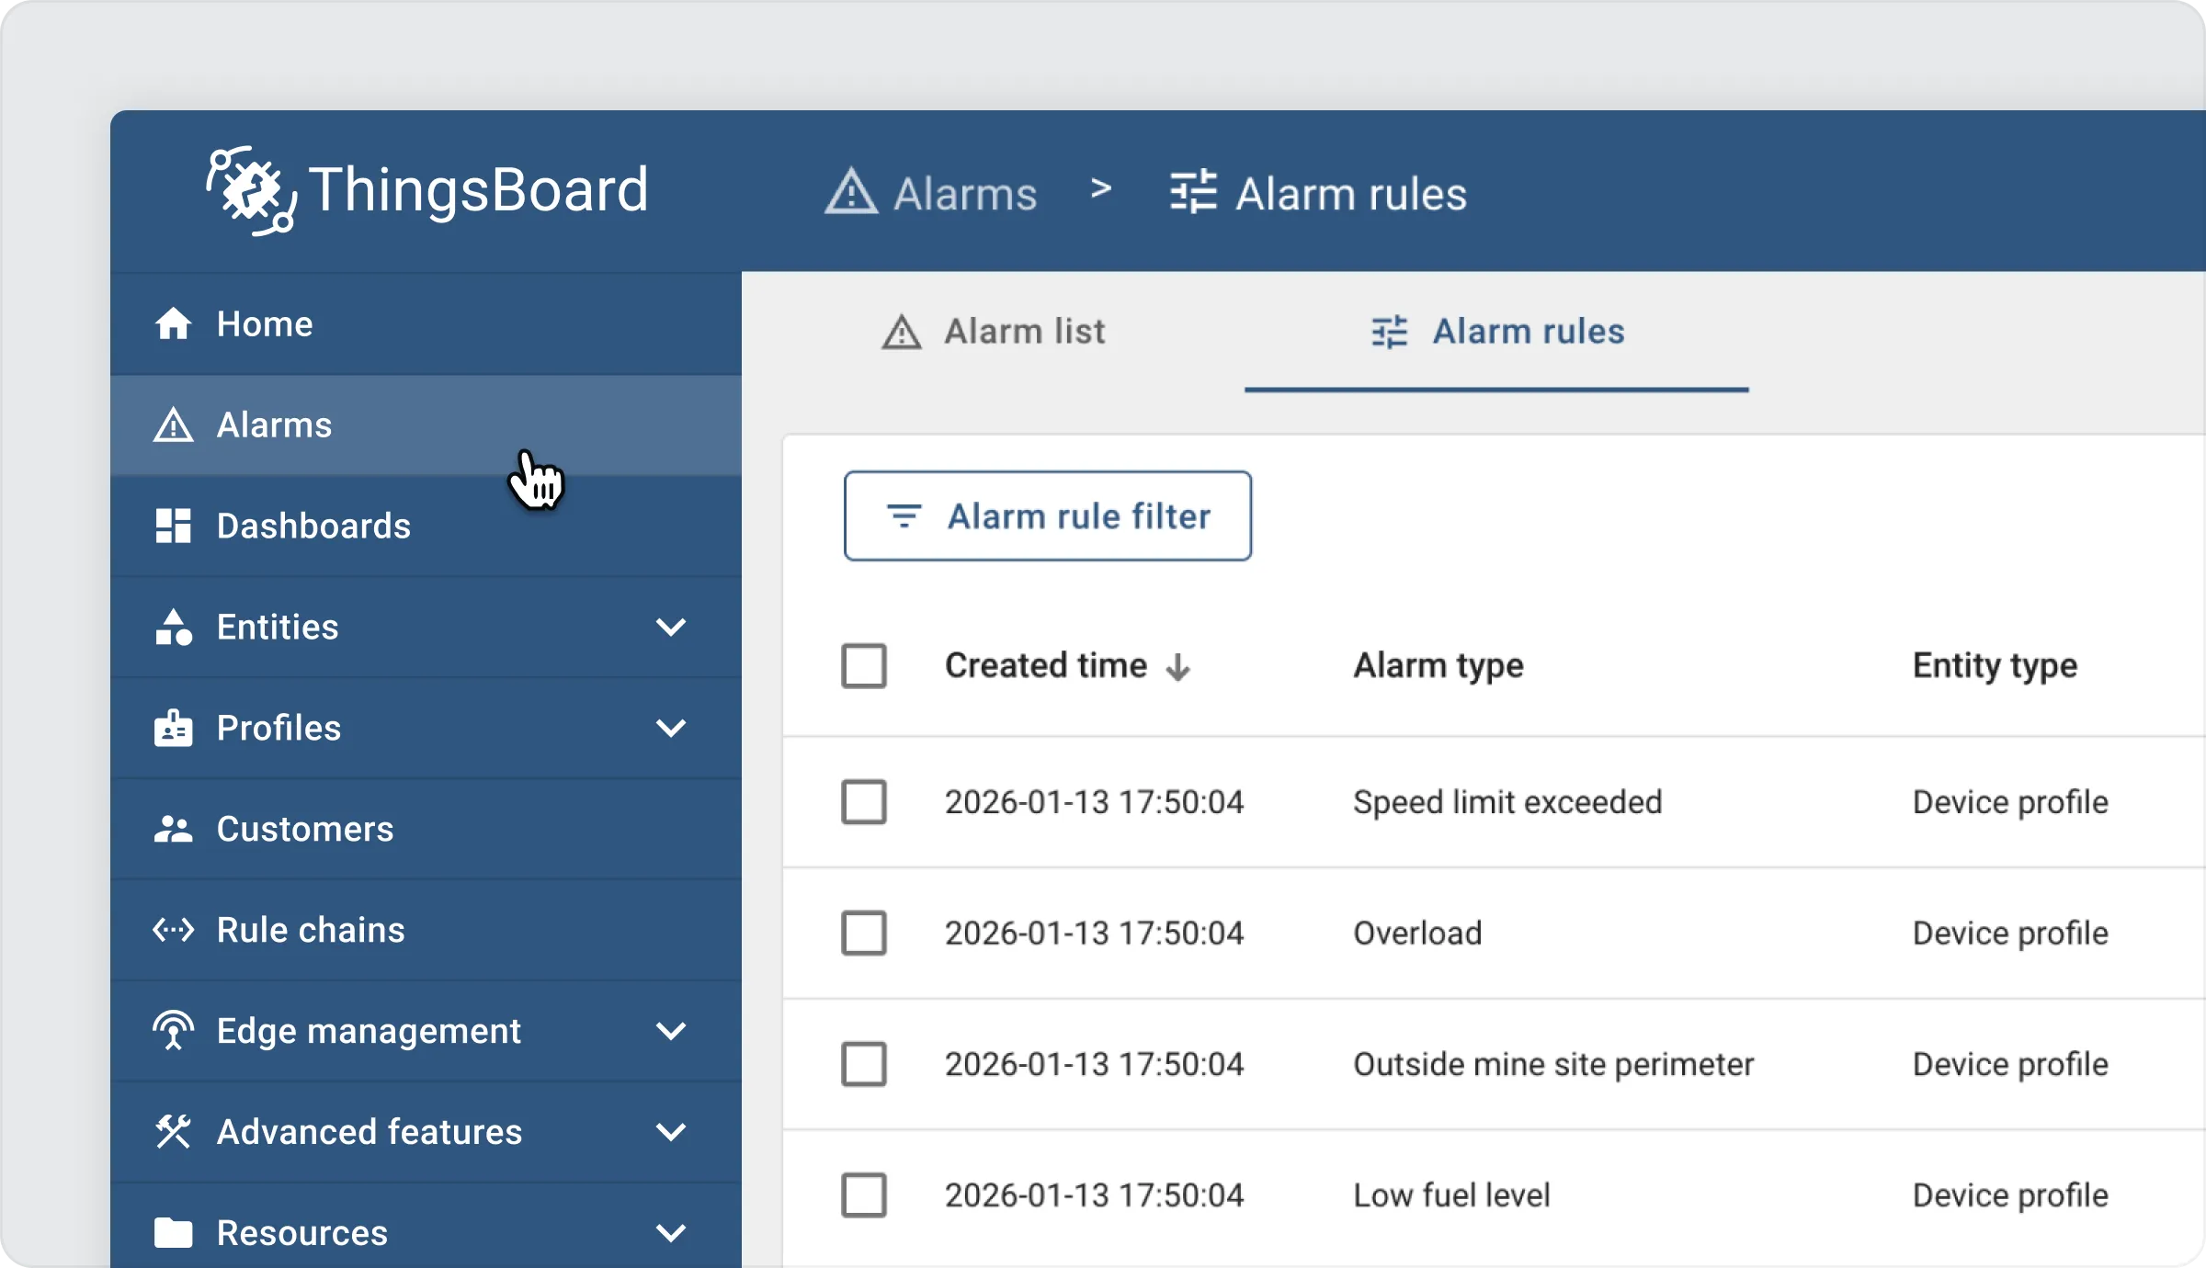Image resolution: width=2206 pixels, height=1268 pixels.
Task: Click the Advanced features tools icon
Action: click(173, 1132)
